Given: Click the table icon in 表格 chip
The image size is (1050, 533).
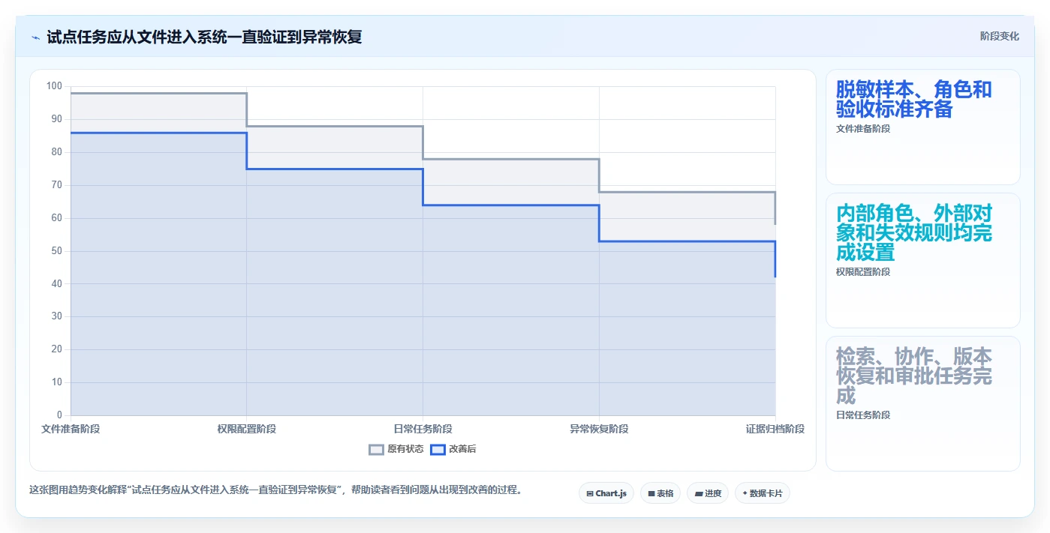Looking at the screenshot, I should point(651,493).
